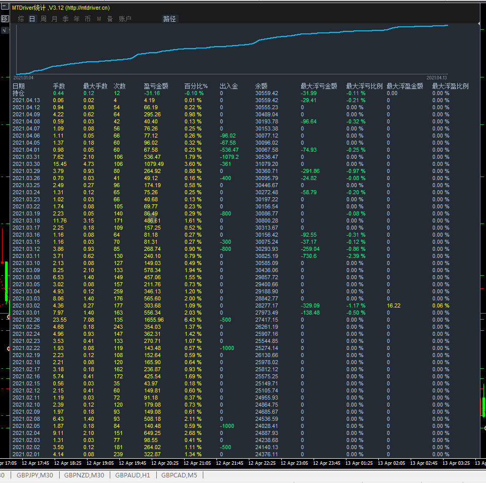Switch to the 日 daily statistics tab

click(32, 19)
